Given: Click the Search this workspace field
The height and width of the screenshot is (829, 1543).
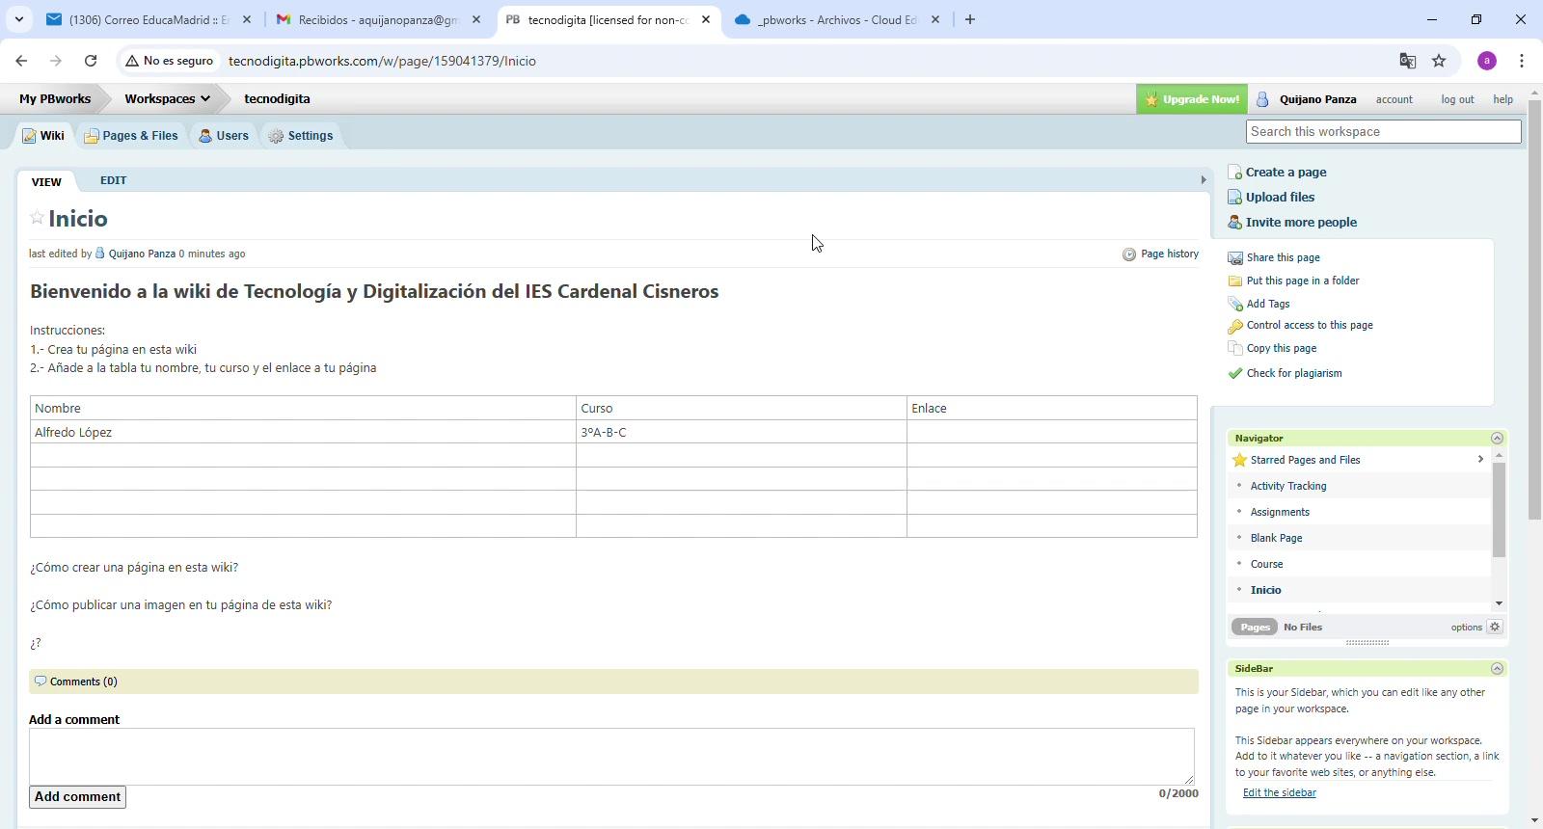Looking at the screenshot, I should [1383, 132].
